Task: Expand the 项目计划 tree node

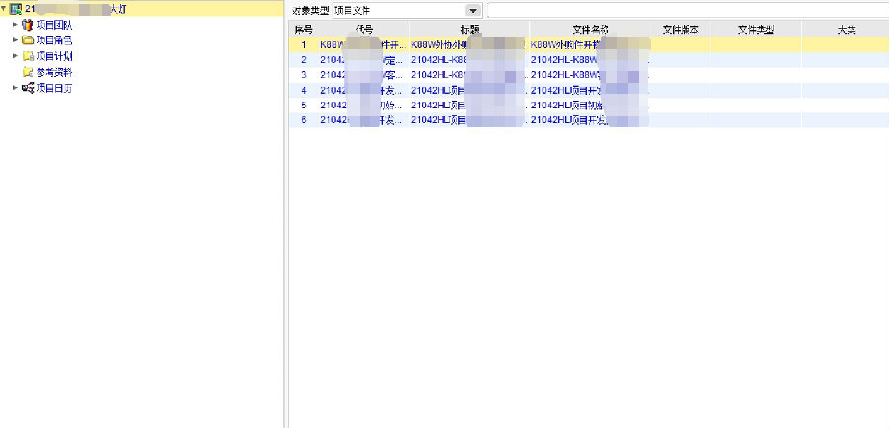Action: click(x=15, y=56)
